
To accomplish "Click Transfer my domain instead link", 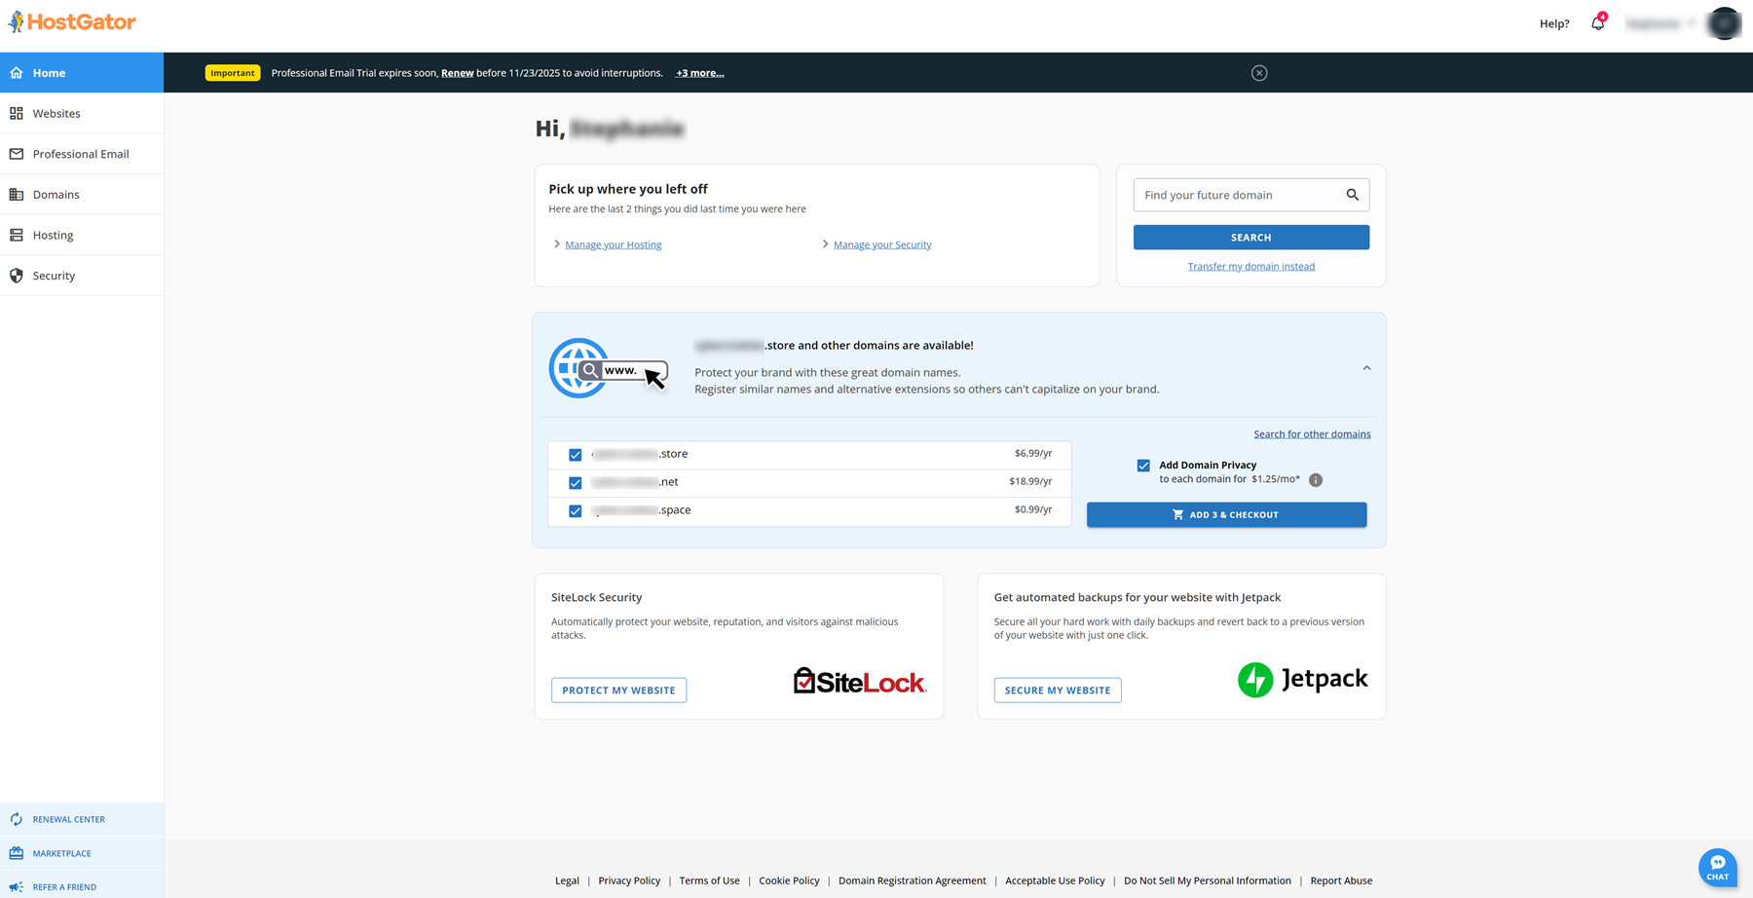I will coord(1250,266).
